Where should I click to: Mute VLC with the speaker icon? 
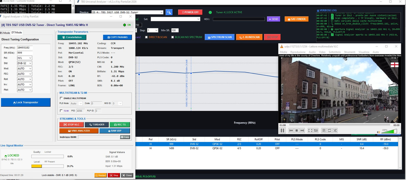[378, 132]
